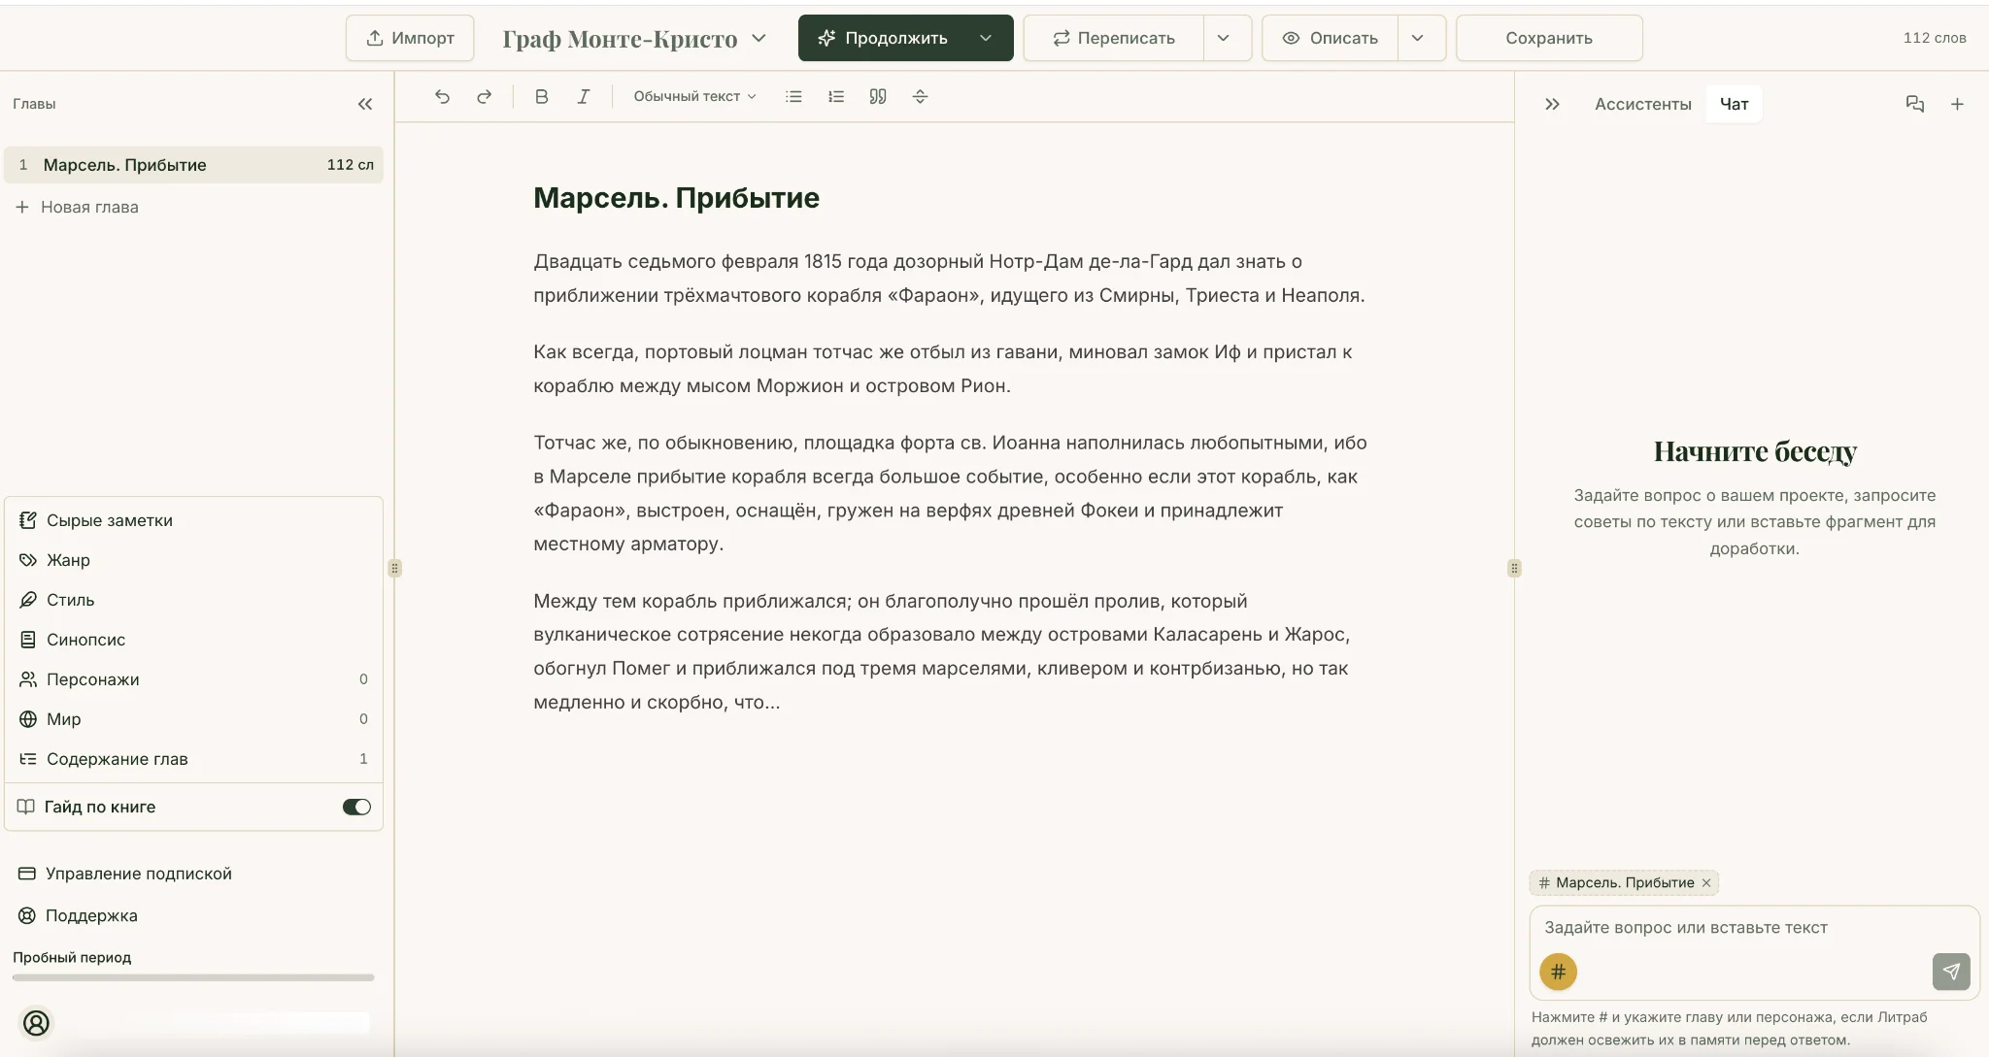Send the chat message
The height and width of the screenshot is (1057, 1989).
(1951, 972)
